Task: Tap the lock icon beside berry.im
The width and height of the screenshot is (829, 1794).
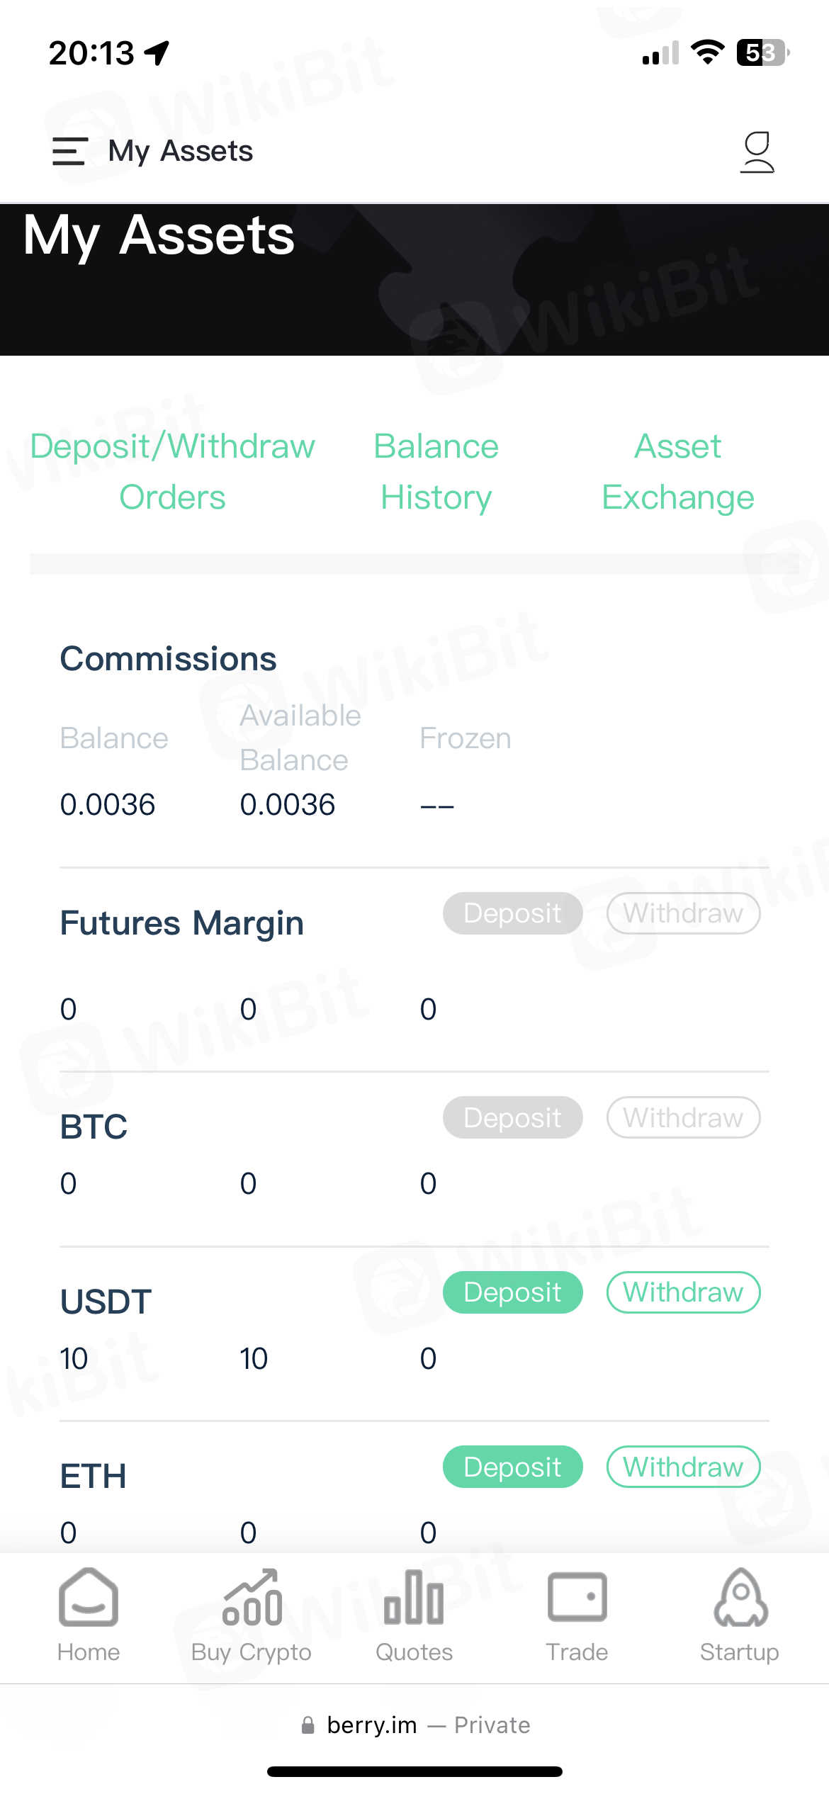Action: coord(308,1725)
